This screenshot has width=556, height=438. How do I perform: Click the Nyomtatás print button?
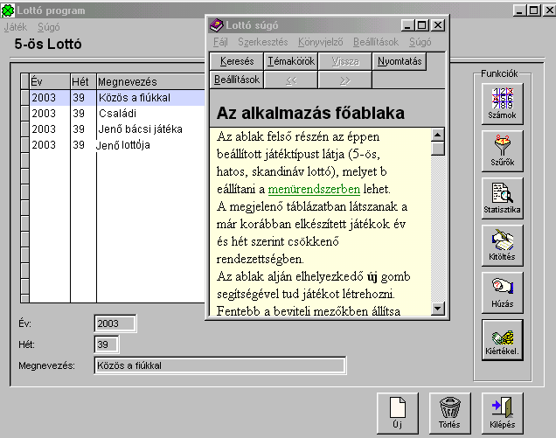pos(400,61)
